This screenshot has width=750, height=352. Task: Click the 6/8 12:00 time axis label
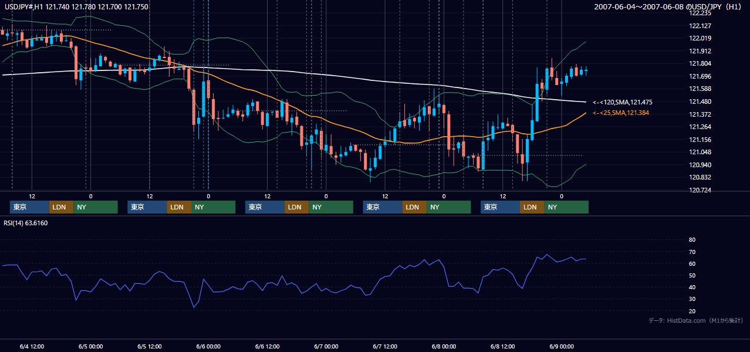pyautogui.click(x=502, y=346)
